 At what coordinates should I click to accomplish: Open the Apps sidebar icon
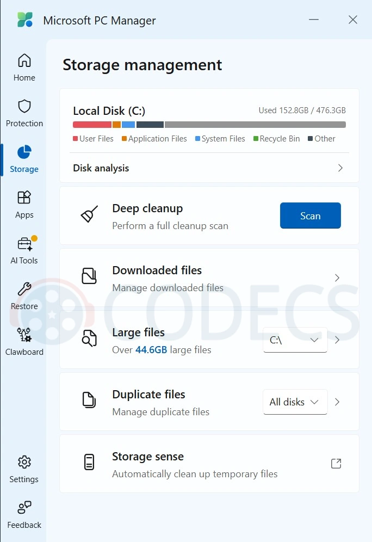tap(24, 198)
